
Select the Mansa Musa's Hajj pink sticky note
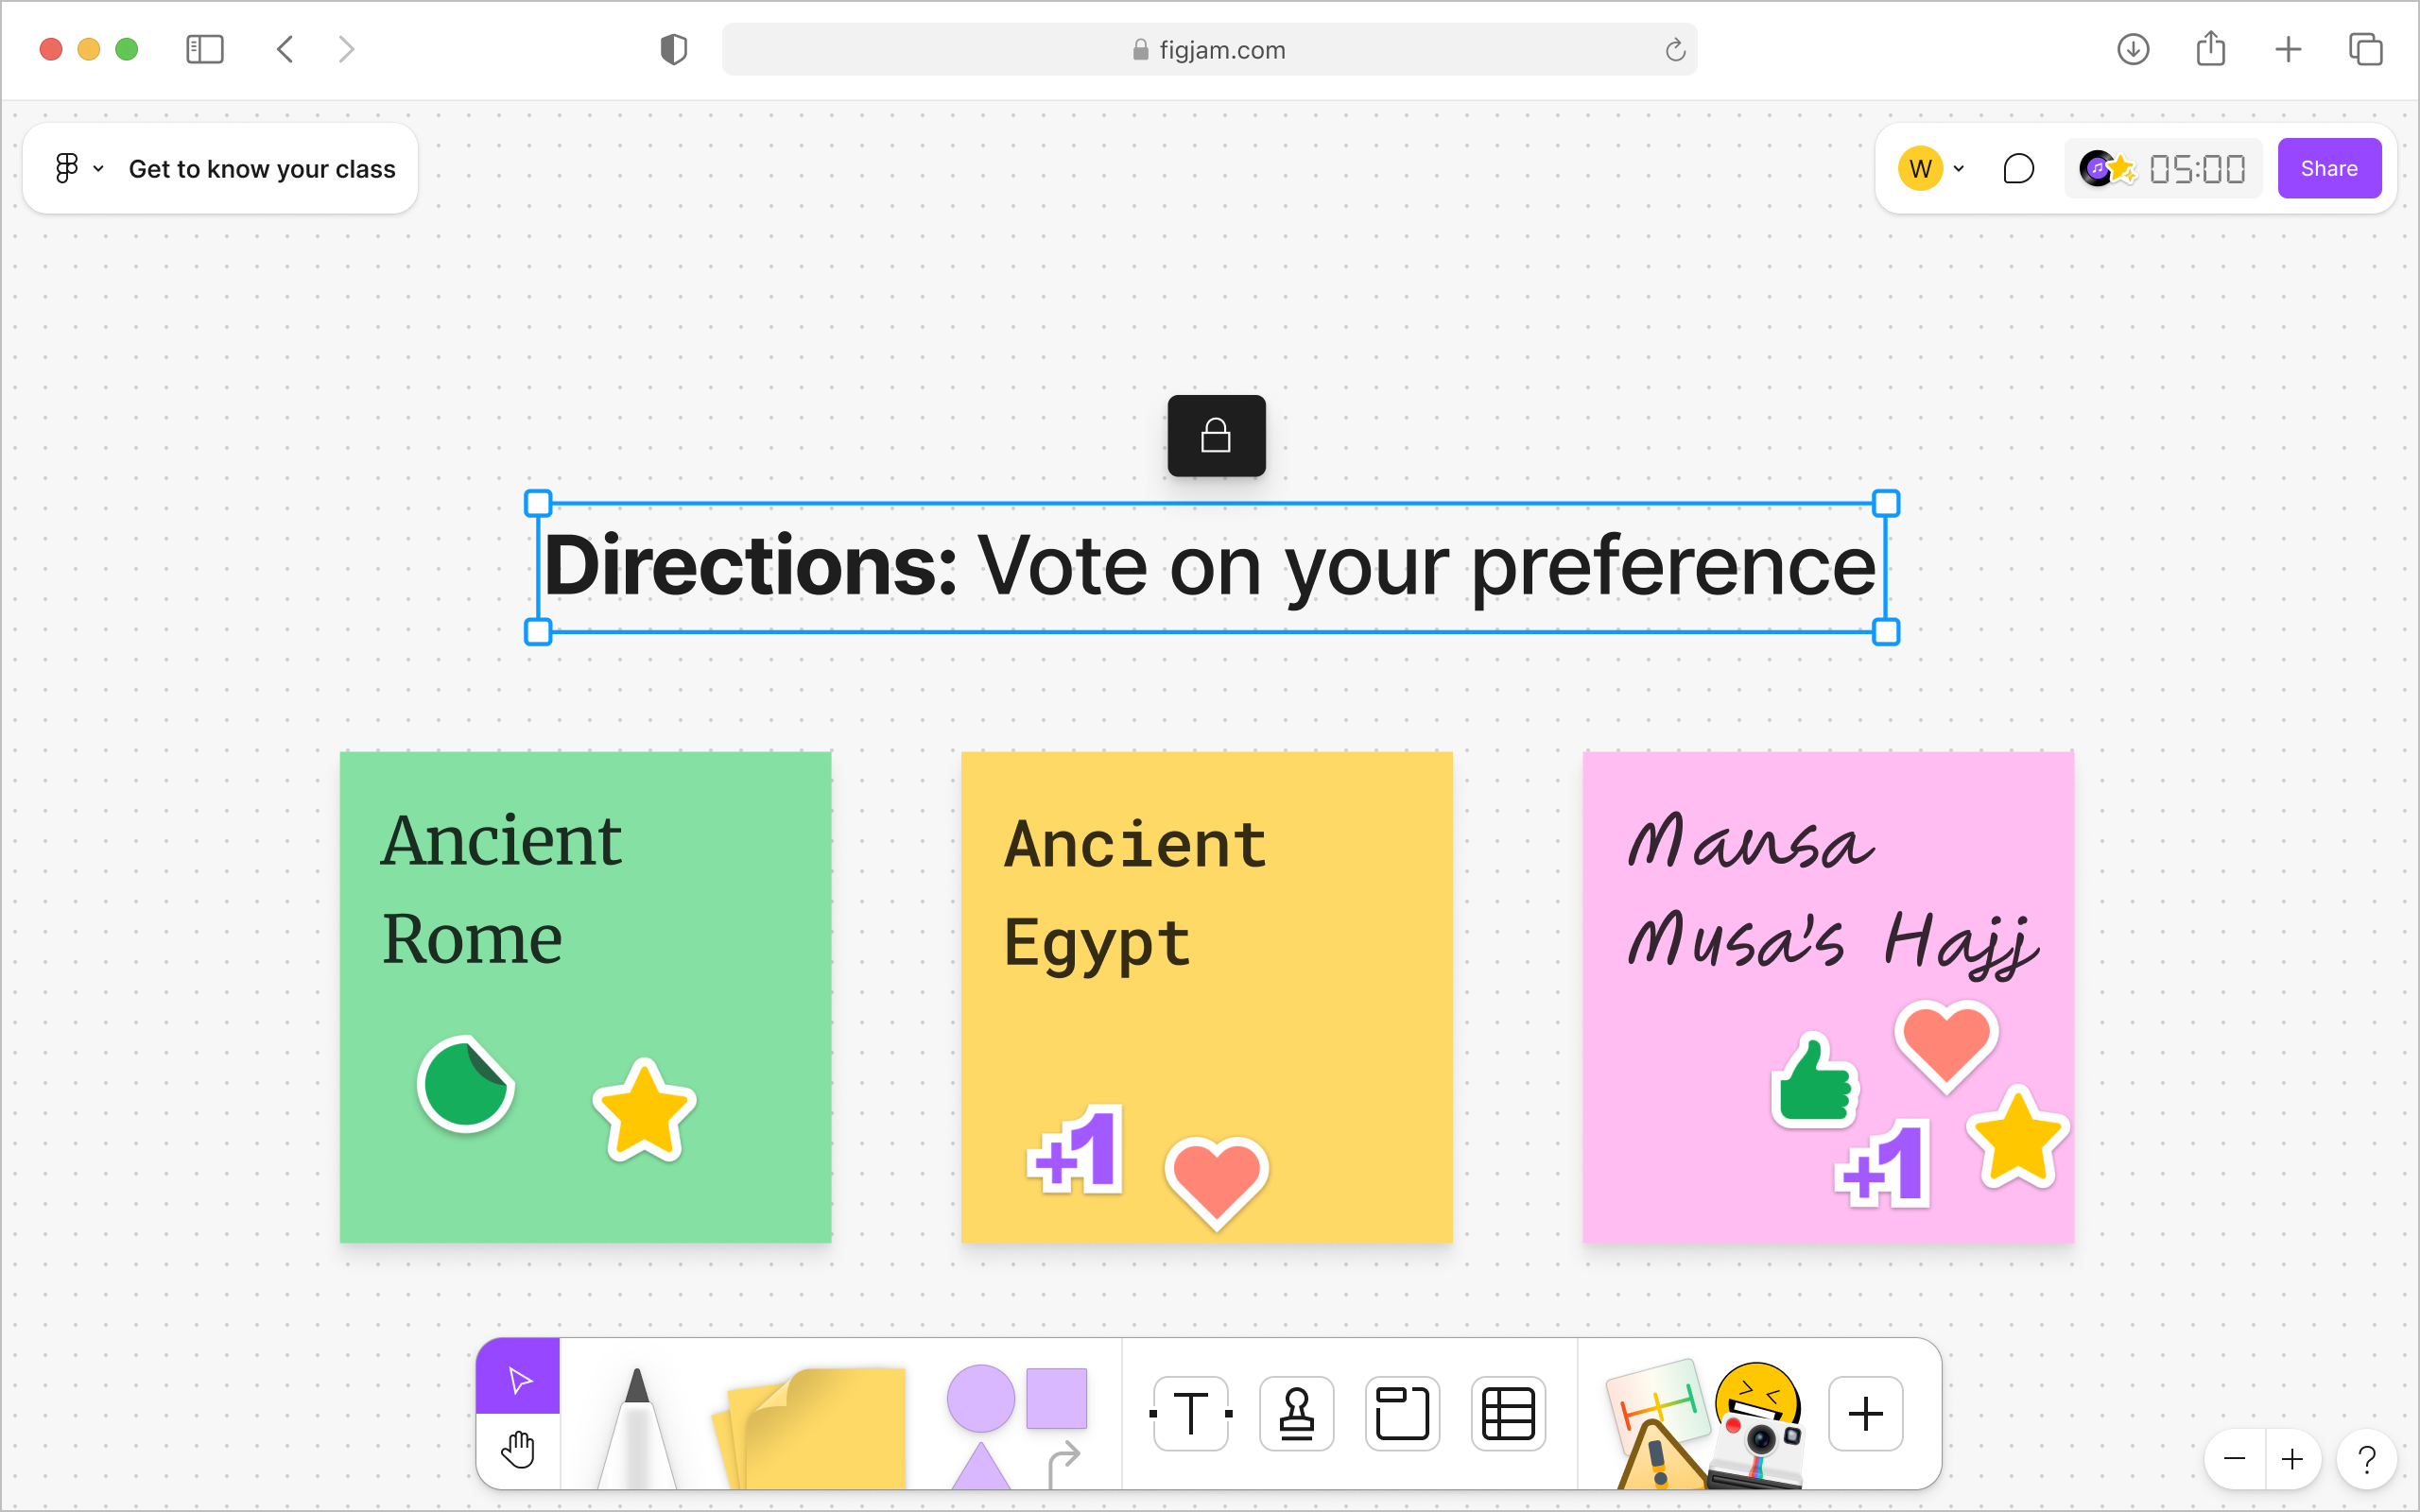click(1828, 998)
